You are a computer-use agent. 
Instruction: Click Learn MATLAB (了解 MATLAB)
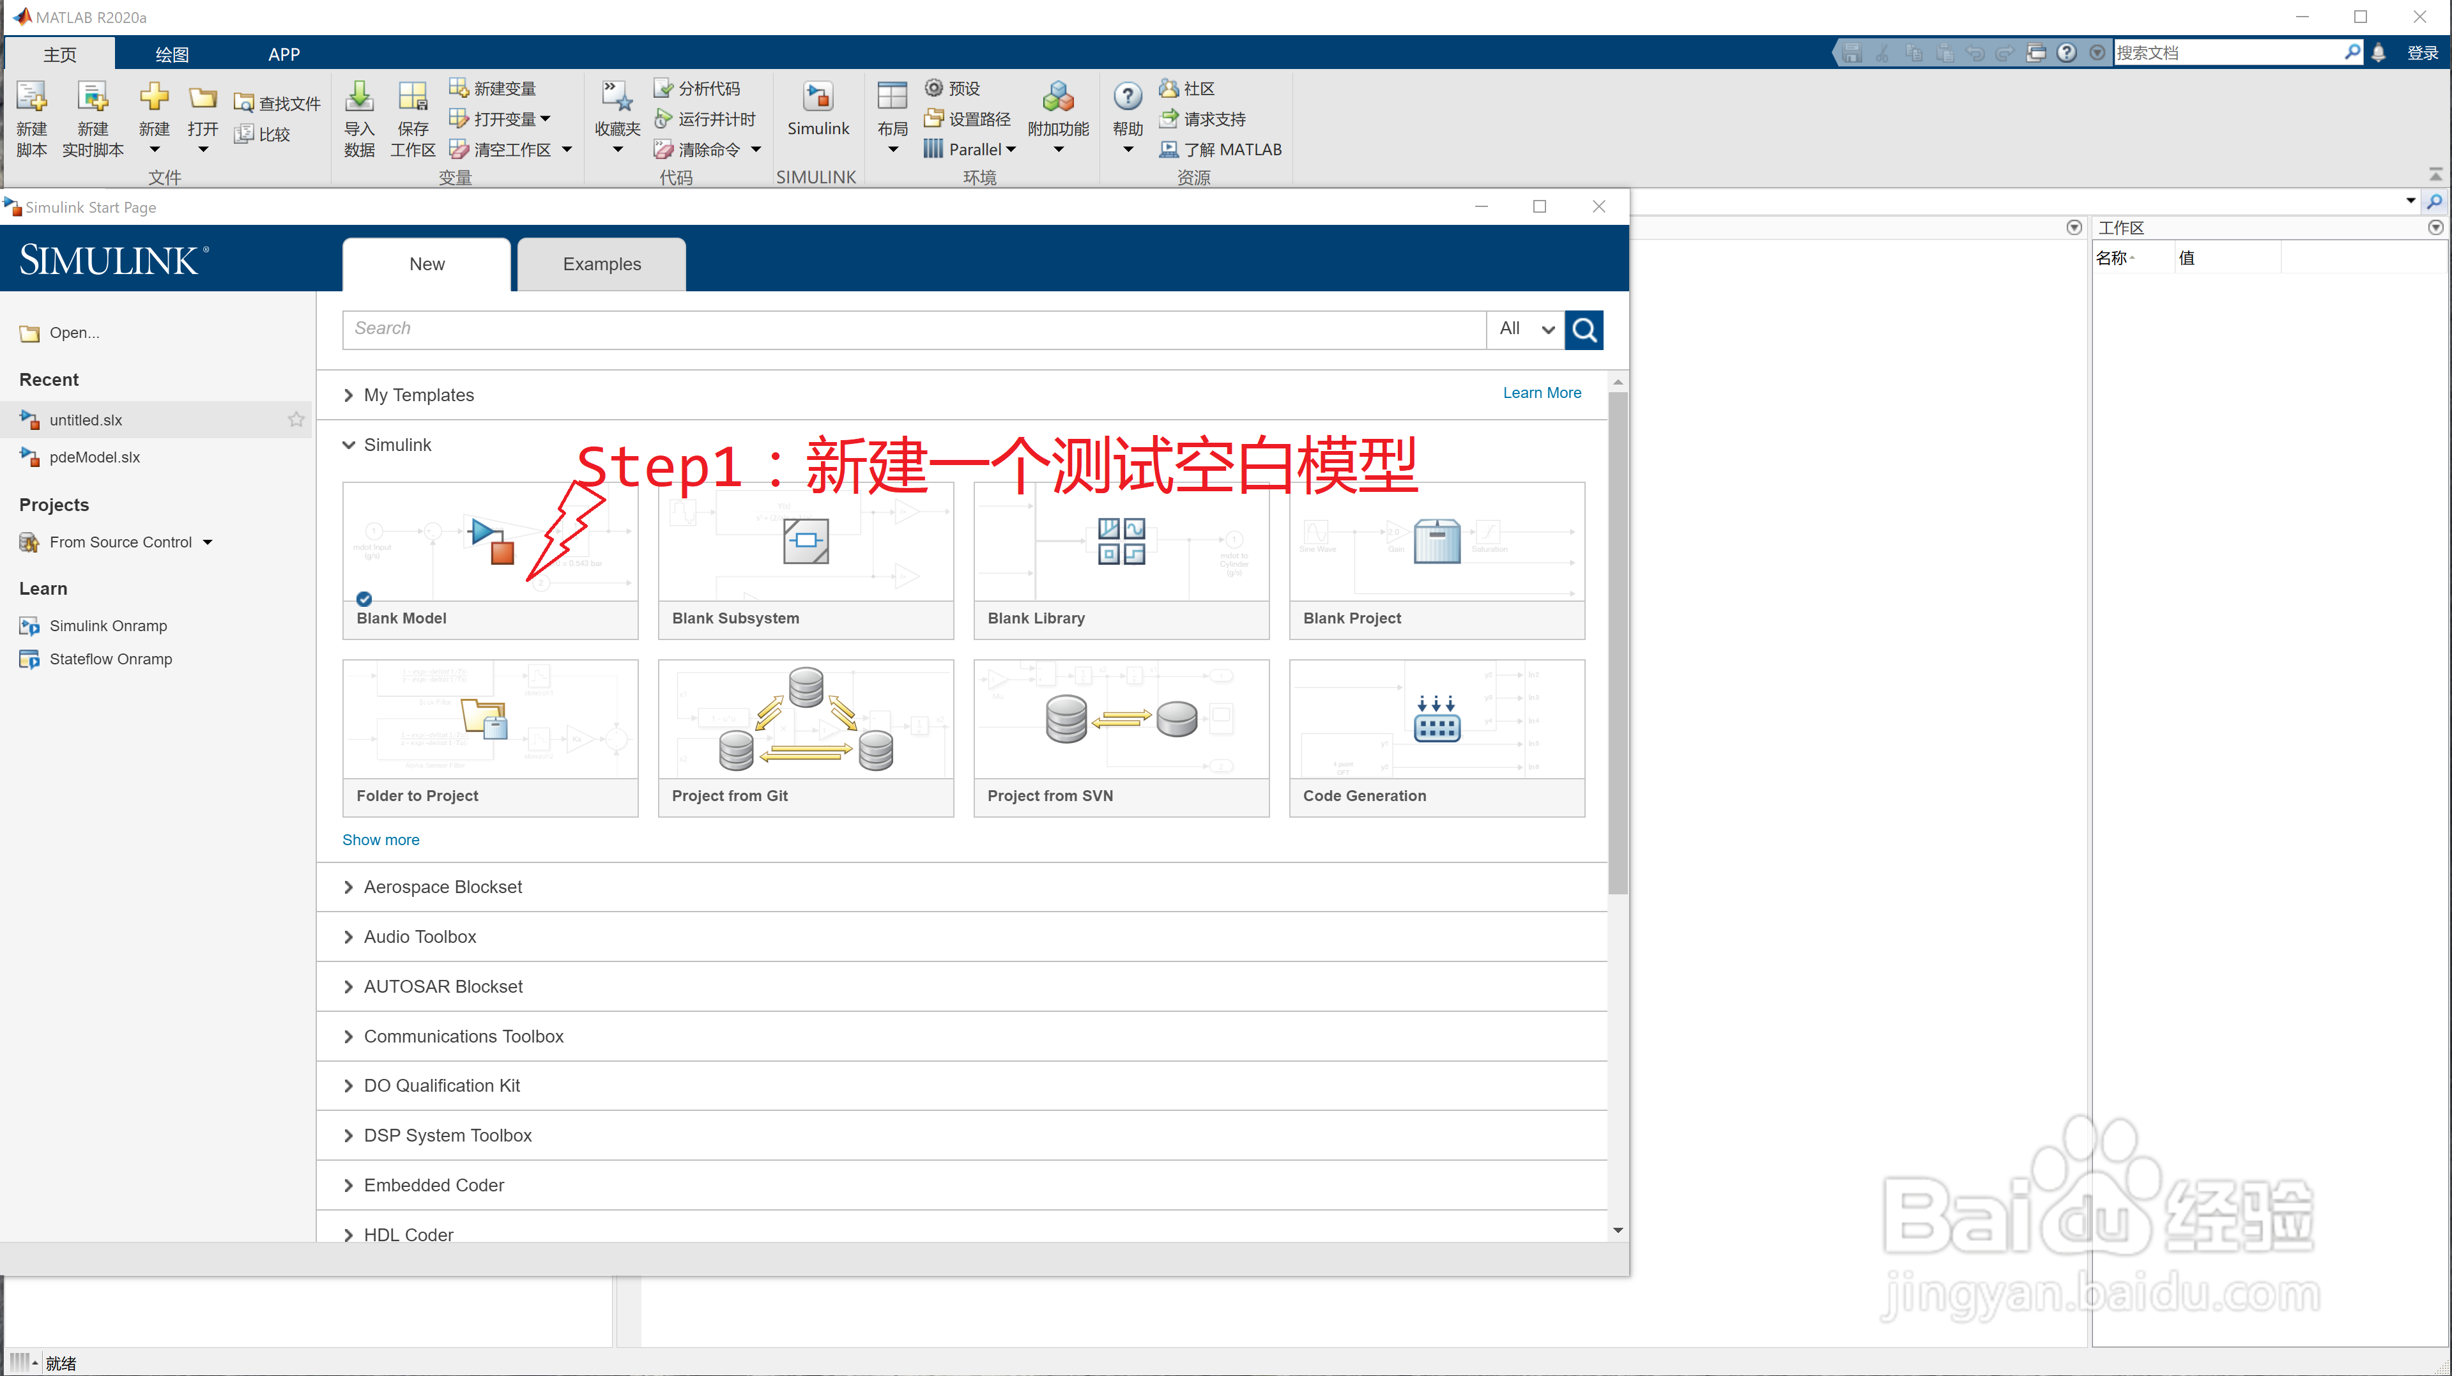(x=1220, y=149)
